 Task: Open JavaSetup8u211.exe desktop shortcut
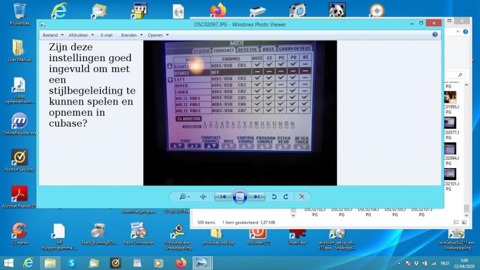click(456, 239)
